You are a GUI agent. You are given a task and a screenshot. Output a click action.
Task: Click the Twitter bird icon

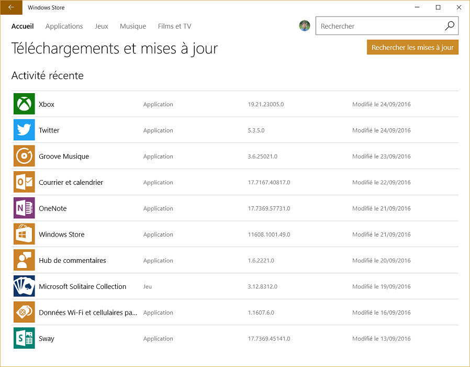tap(24, 130)
